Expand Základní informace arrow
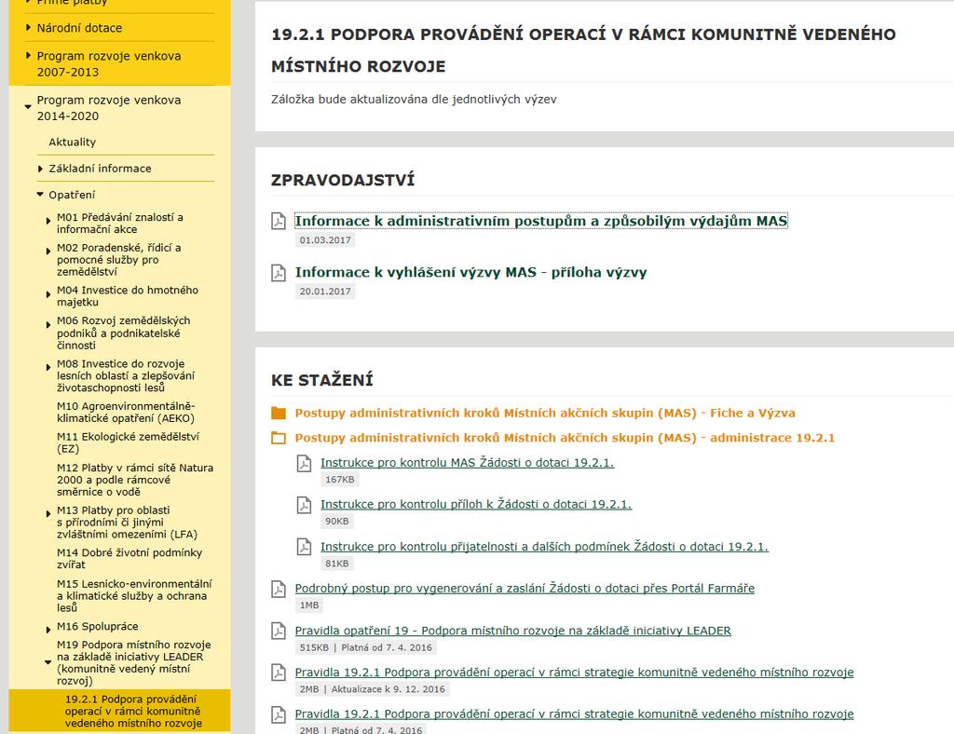 40,169
